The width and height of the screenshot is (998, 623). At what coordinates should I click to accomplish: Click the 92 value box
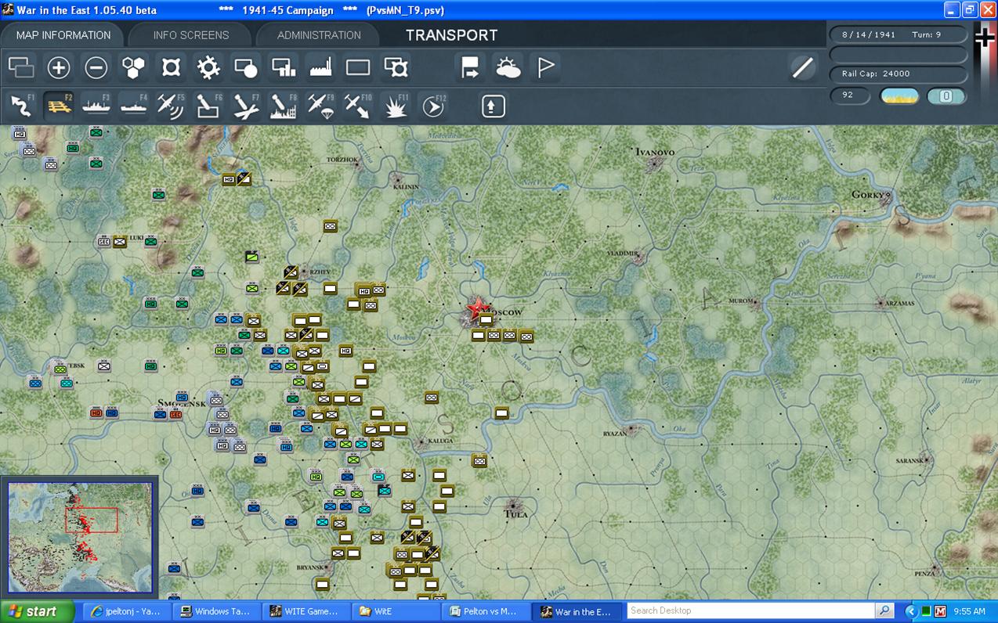pyautogui.click(x=850, y=95)
